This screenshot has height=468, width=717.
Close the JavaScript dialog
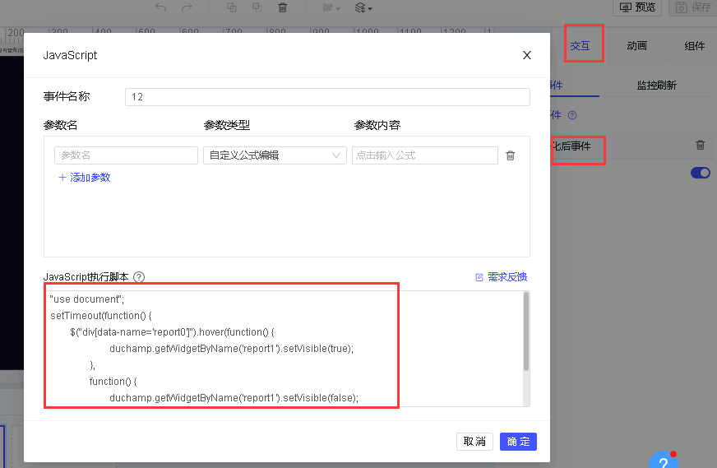[527, 55]
